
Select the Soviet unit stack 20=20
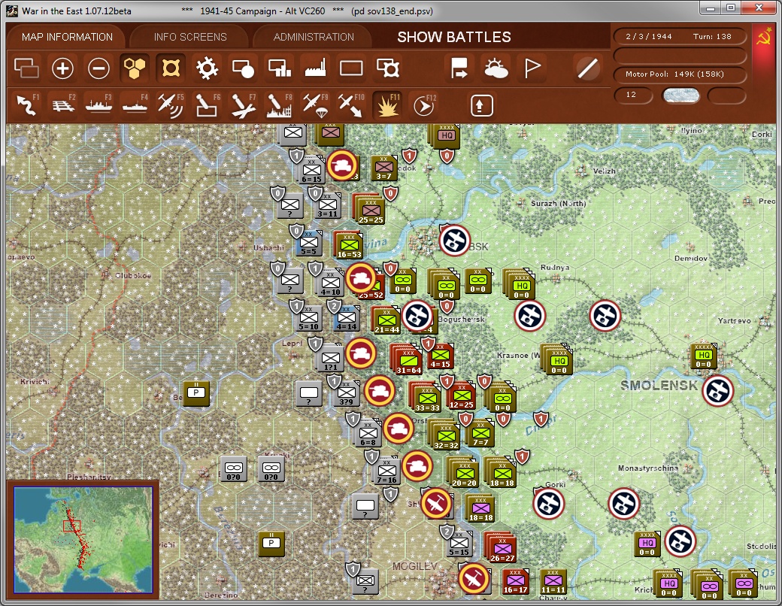[463, 472]
